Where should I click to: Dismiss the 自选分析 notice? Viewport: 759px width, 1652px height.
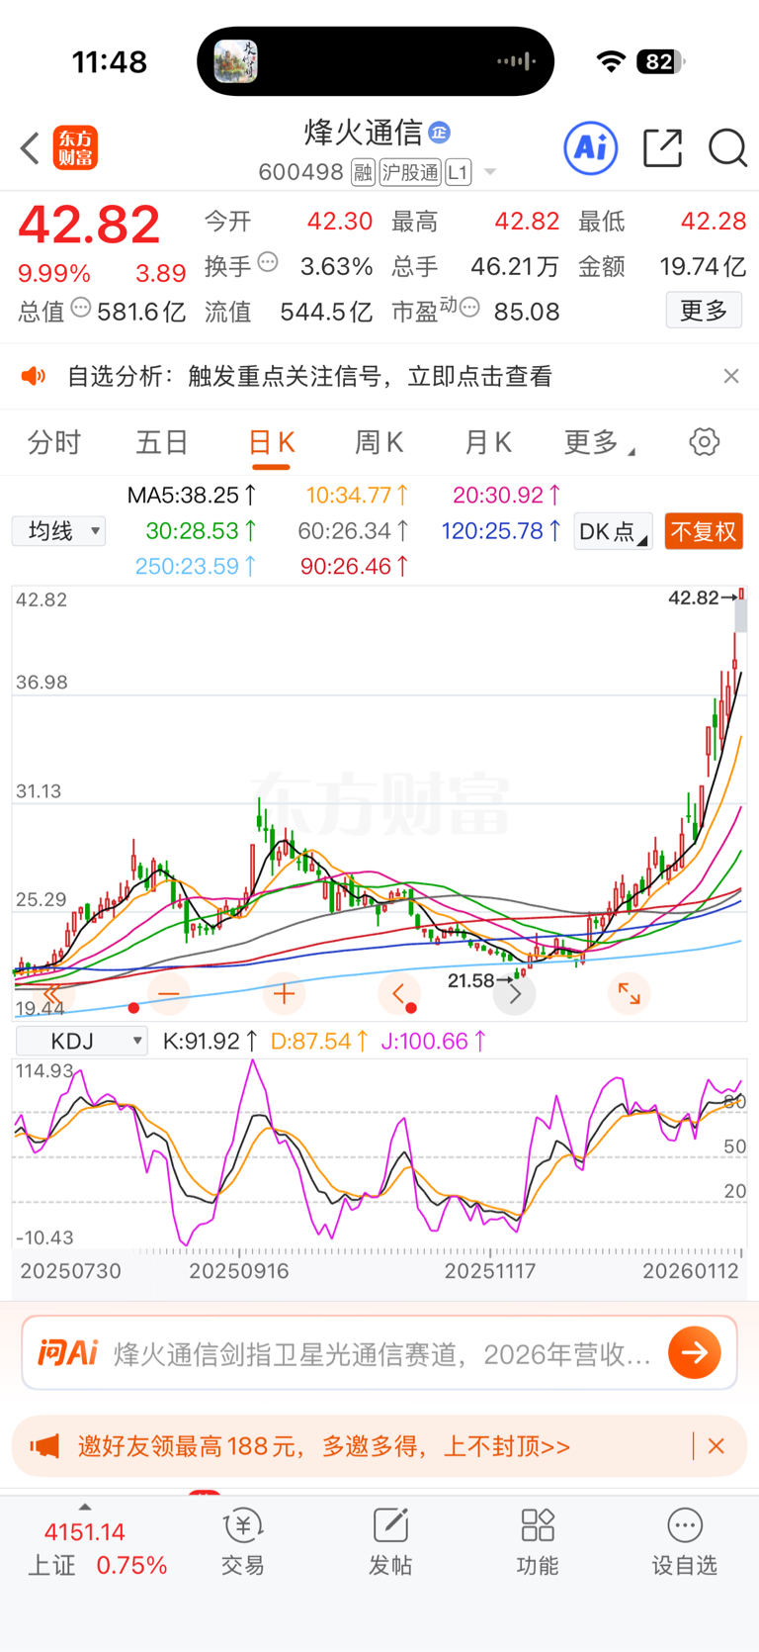731,376
